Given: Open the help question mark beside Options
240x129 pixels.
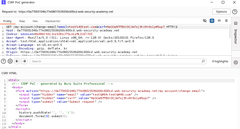Looking at the screenshot, I should [x=235, y=12].
